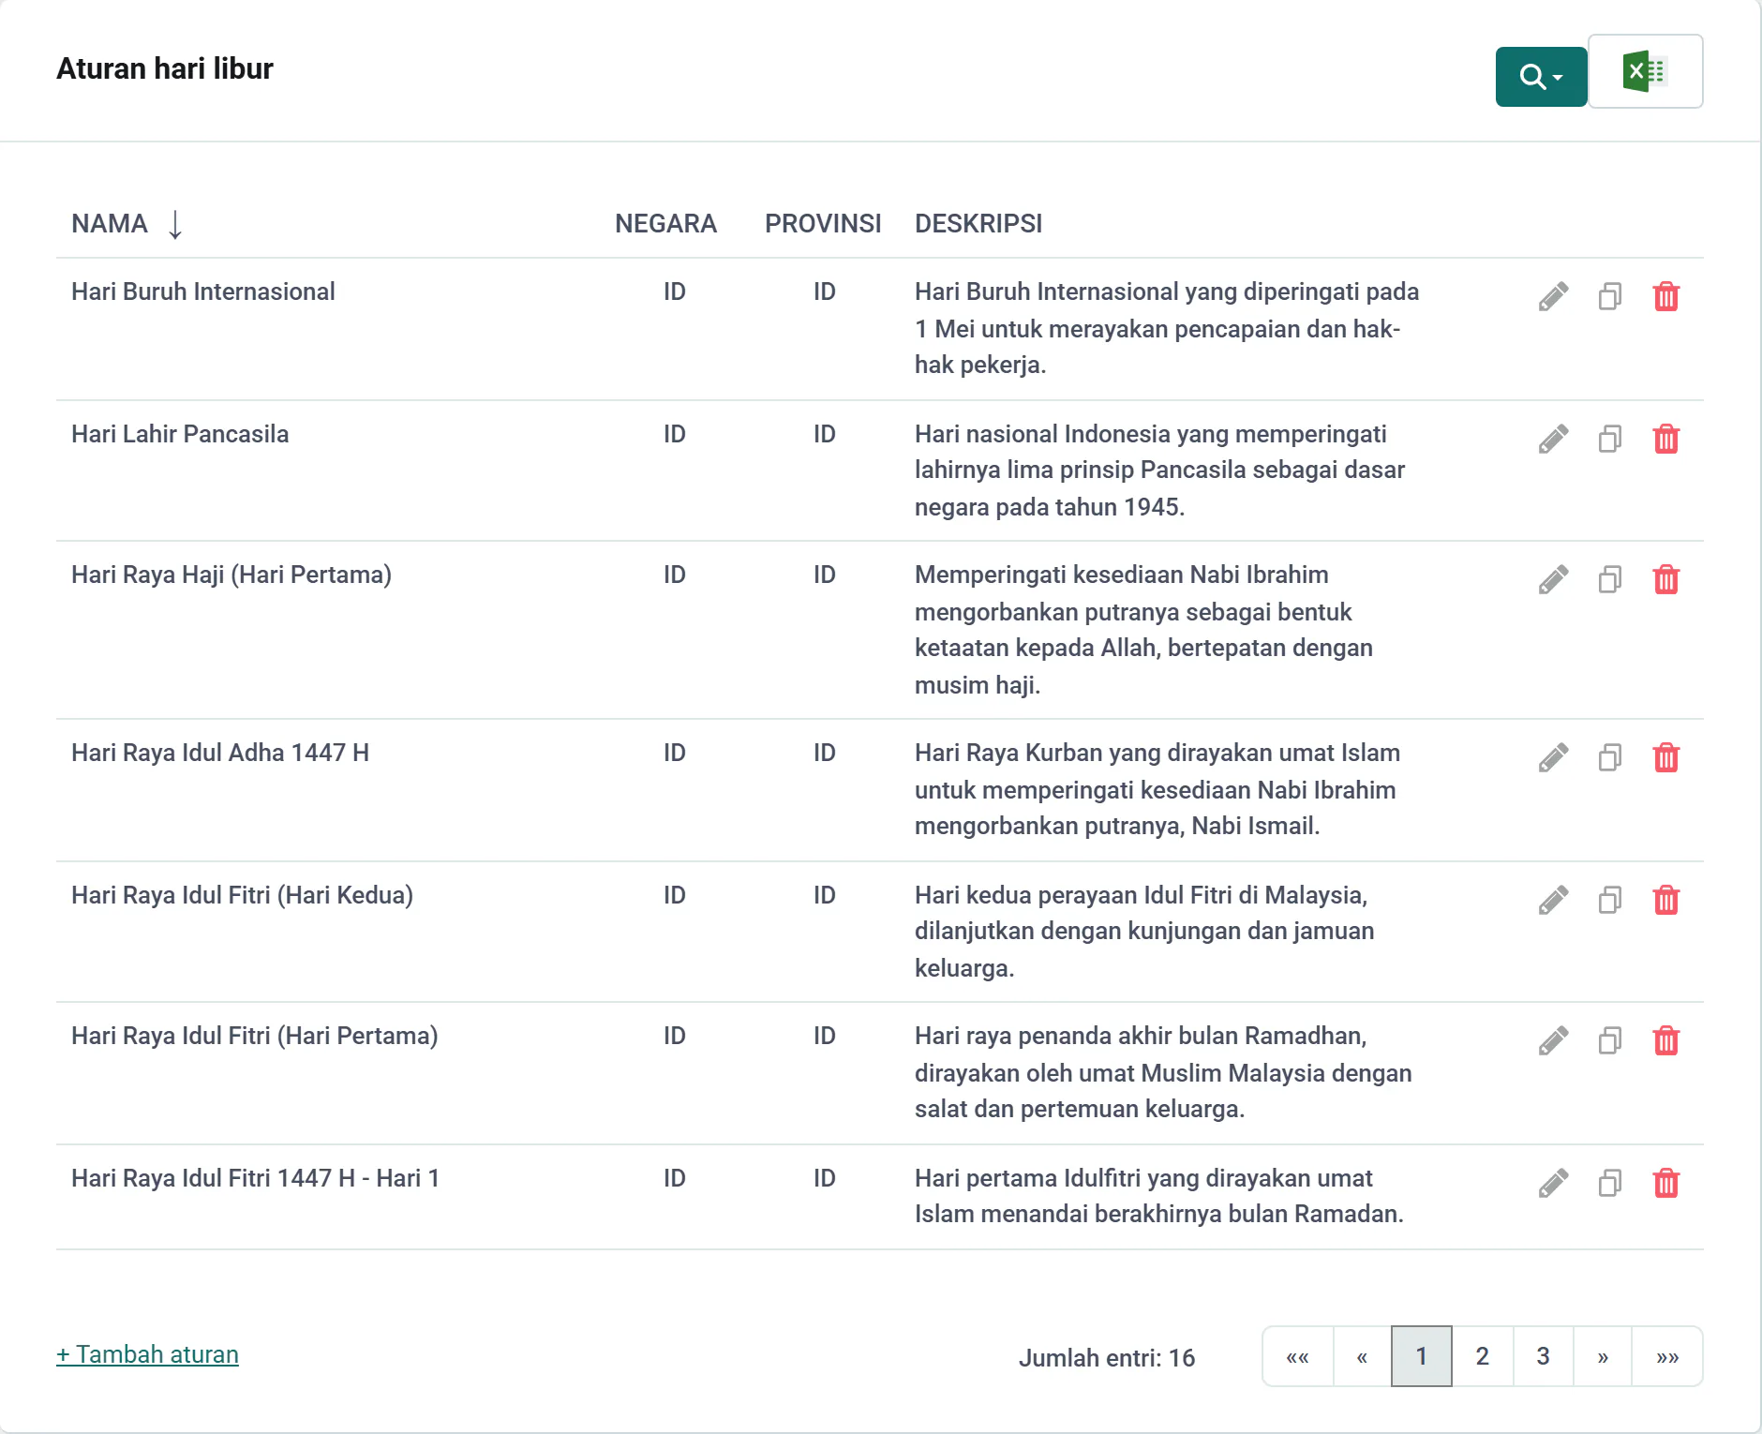Duplicate Idul Fitri 1447 H - Hari 1

point(1609,1183)
